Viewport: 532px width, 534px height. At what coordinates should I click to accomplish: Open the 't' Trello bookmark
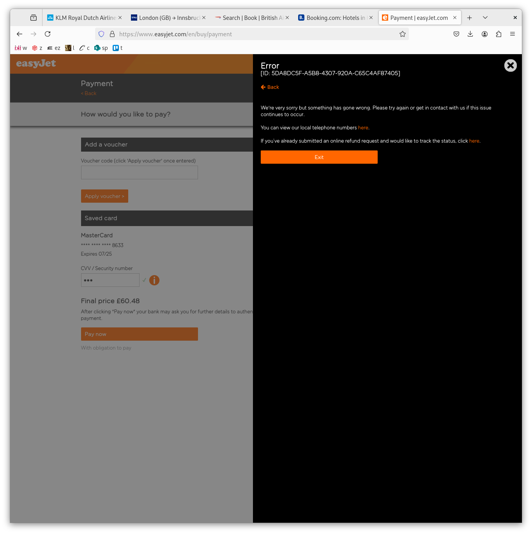coord(118,48)
